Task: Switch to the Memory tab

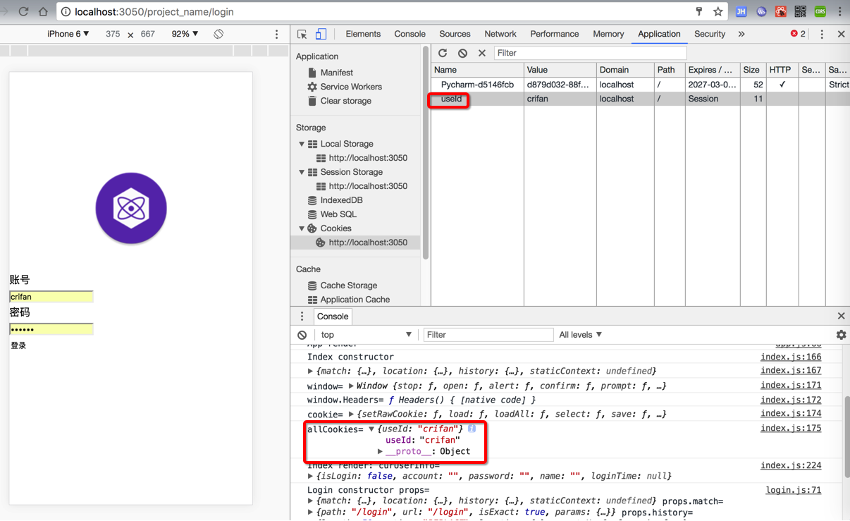Action: coord(608,34)
